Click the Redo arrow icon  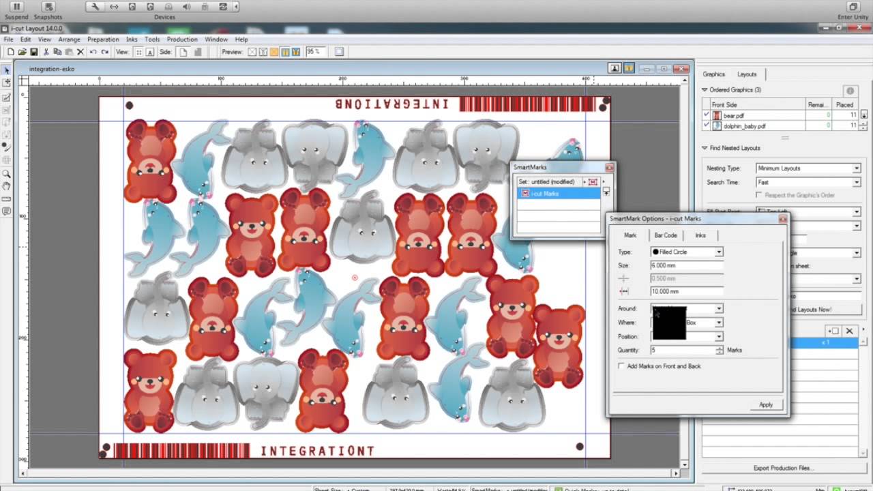click(x=104, y=52)
